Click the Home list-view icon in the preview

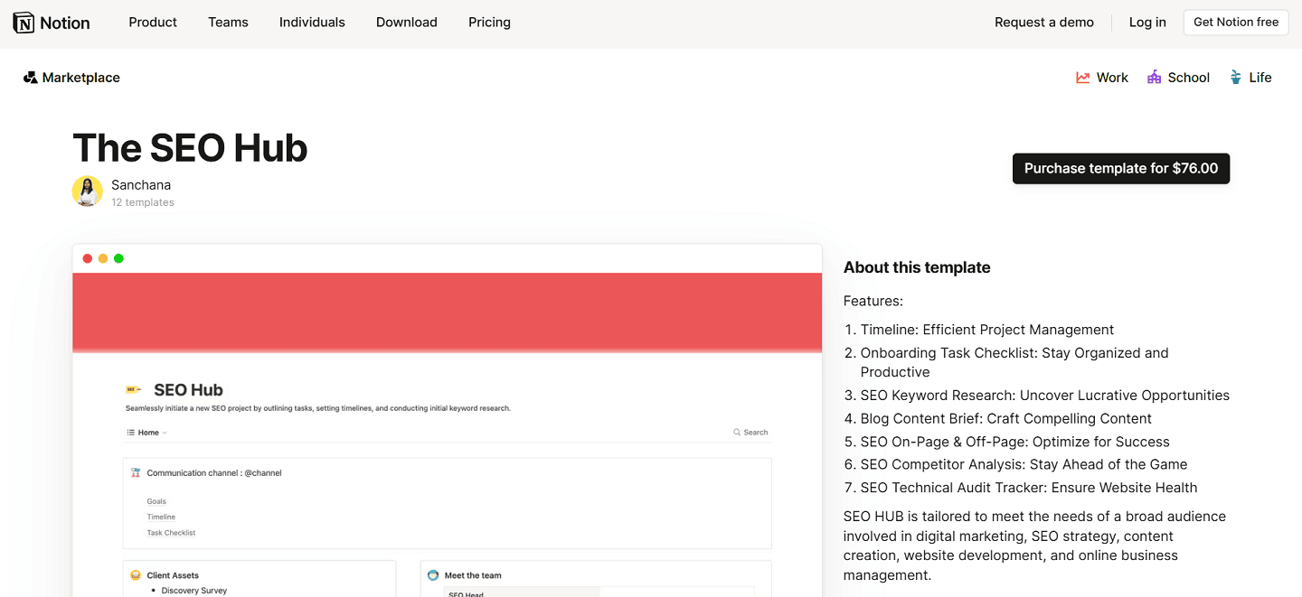point(132,432)
